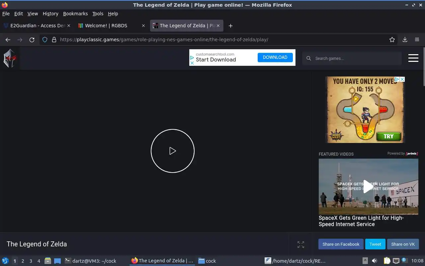This screenshot has width=425, height=266.
Task: Click the page vertical scrollbar
Action: (424, 66)
